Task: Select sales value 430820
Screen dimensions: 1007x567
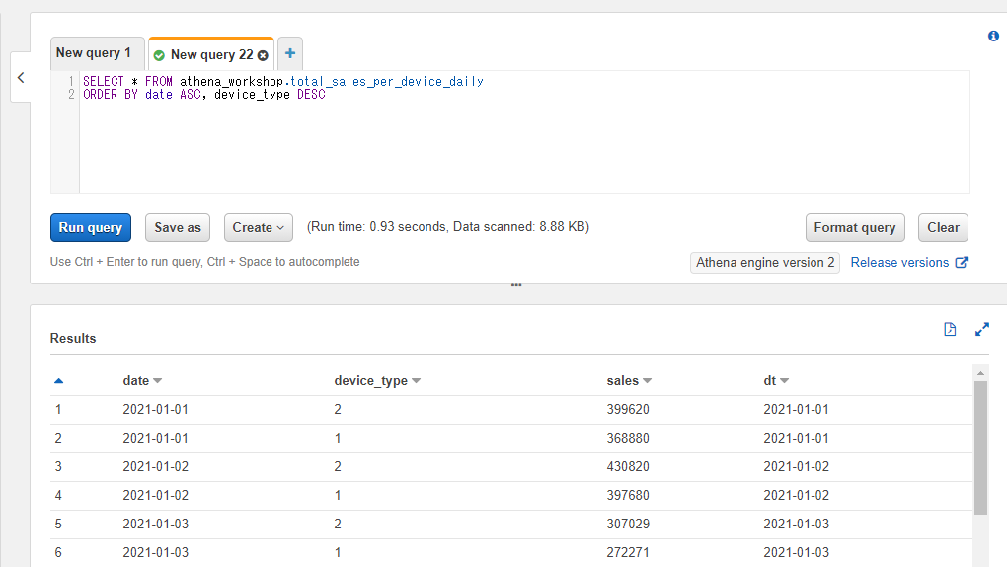Action: (x=628, y=466)
